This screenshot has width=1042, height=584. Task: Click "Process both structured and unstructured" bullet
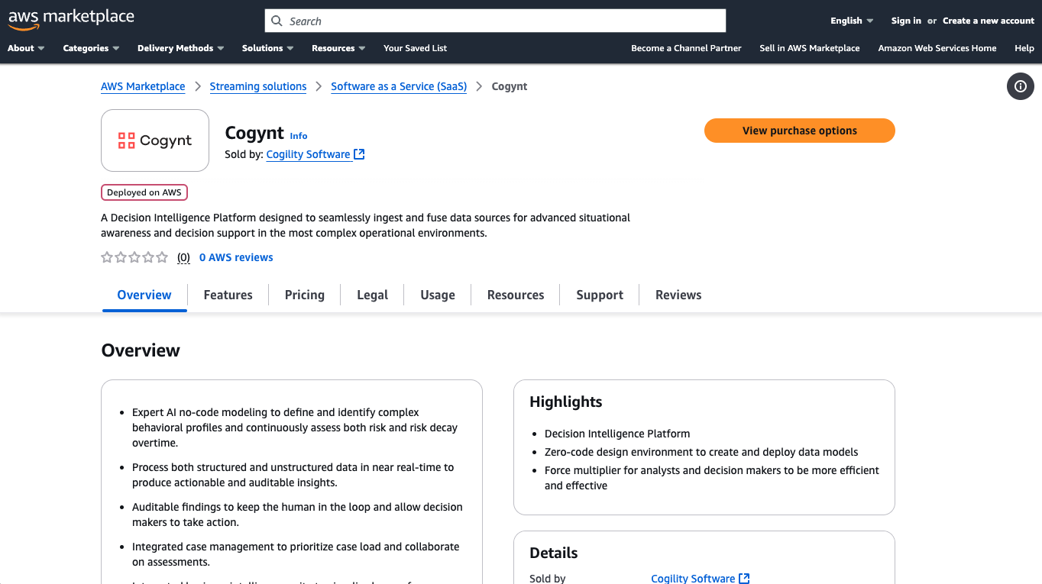pos(293,475)
